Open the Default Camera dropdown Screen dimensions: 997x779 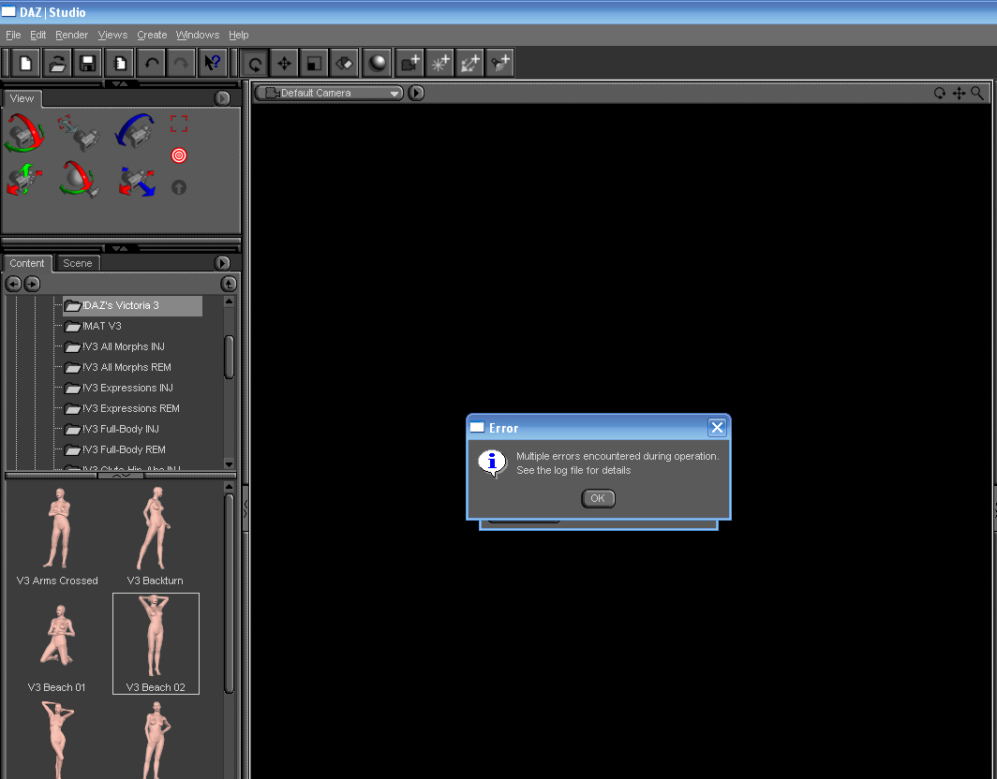(x=330, y=93)
